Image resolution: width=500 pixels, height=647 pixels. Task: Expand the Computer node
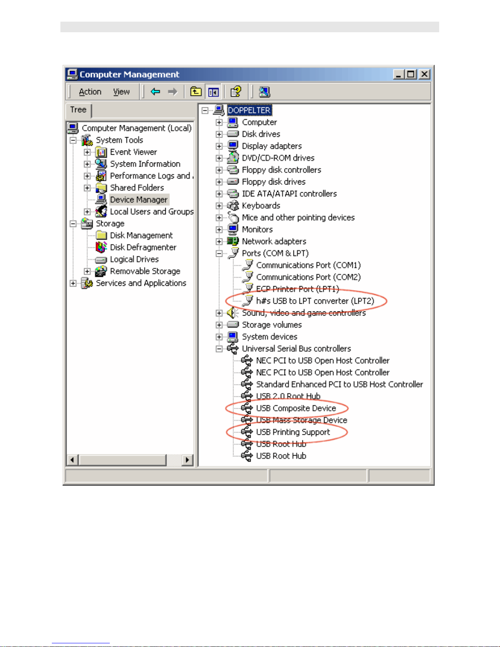pyautogui.click(x=219, y=122)
